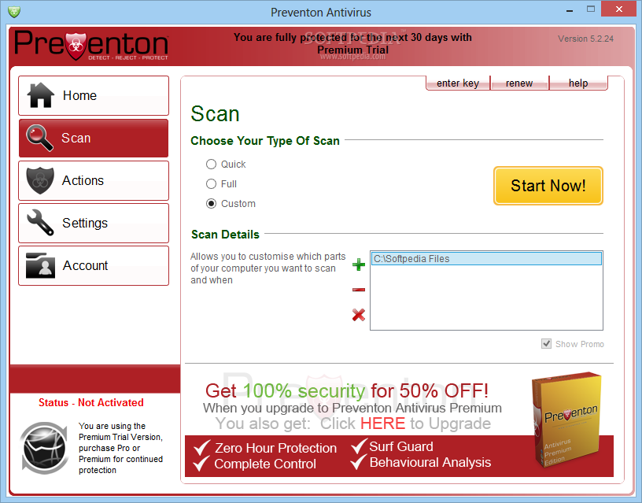Select the Custom scan radio button
The height and width of the screenshot is (503, 642).
click(211, 204)
